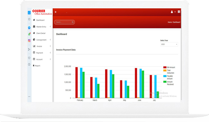Toggle Payable Amount legend entry
This screenshot has height=122, width=209.
[x=168, y=77]
